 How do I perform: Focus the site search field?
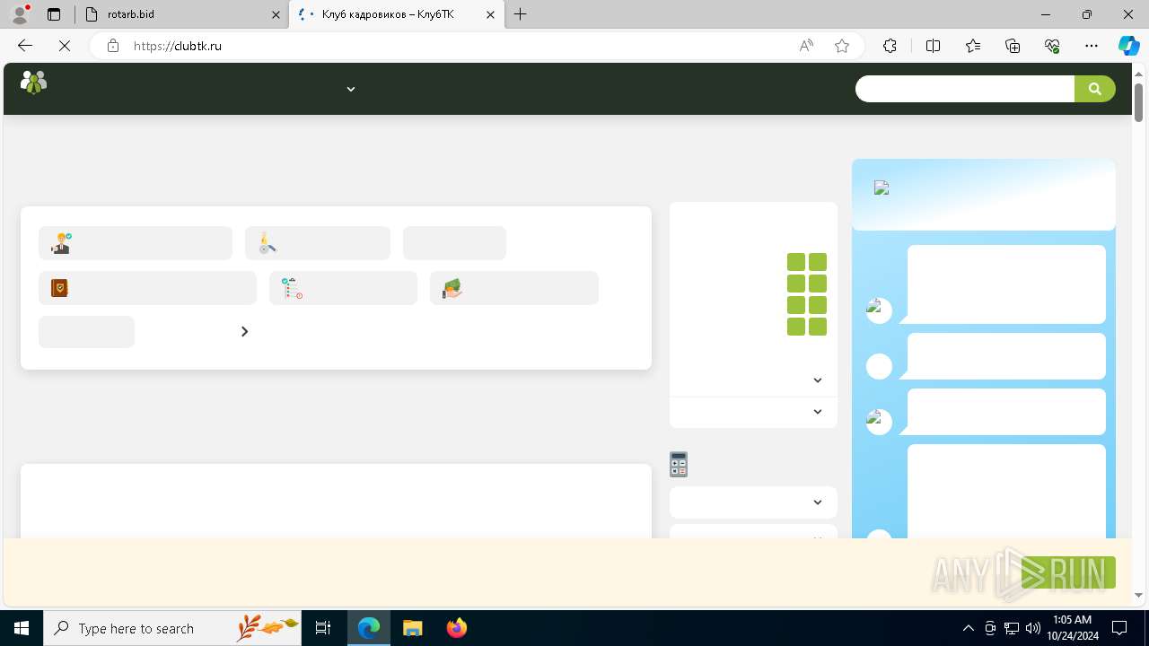tap(965, 89)
